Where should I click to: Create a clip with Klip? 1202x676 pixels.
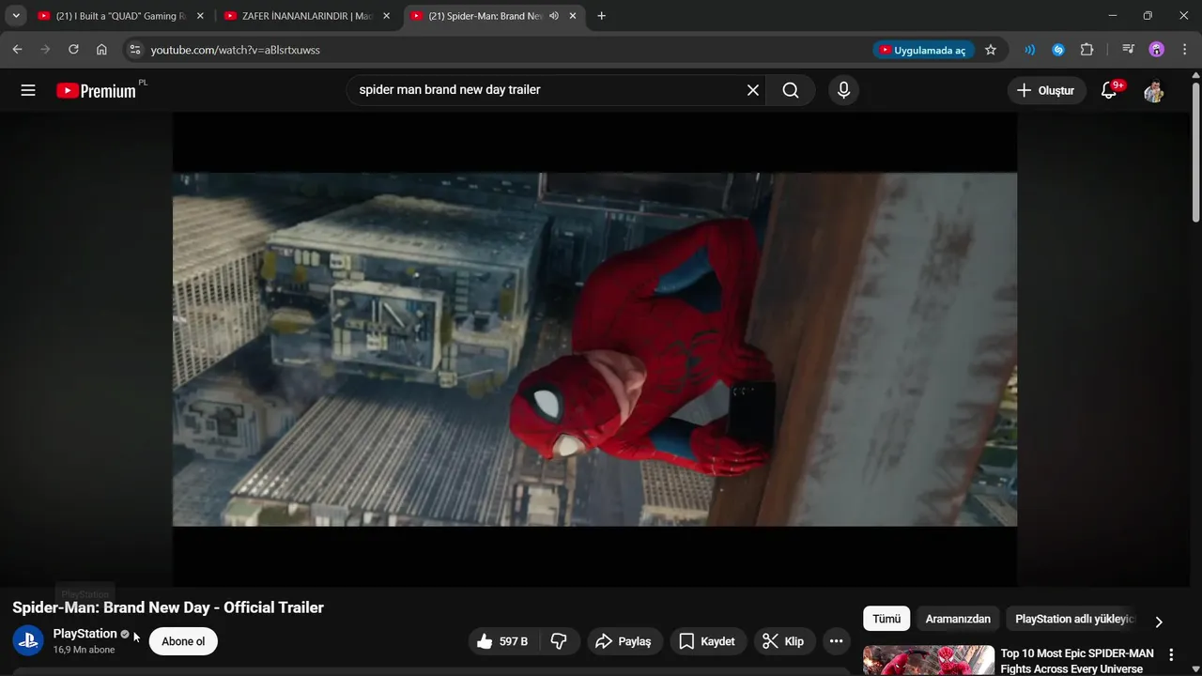(783, 641)
